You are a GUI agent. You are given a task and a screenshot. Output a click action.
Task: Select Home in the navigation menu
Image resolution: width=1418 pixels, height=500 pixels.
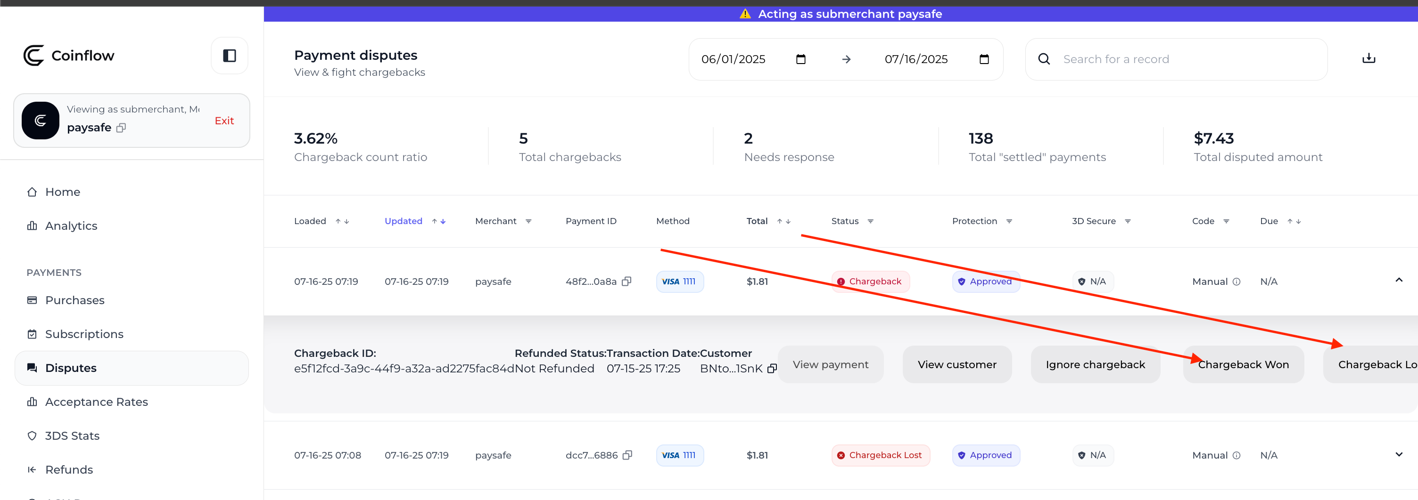tap(63, 192)
